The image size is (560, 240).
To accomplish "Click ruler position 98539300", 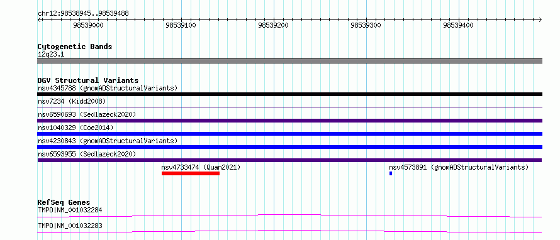I will 366,25.
